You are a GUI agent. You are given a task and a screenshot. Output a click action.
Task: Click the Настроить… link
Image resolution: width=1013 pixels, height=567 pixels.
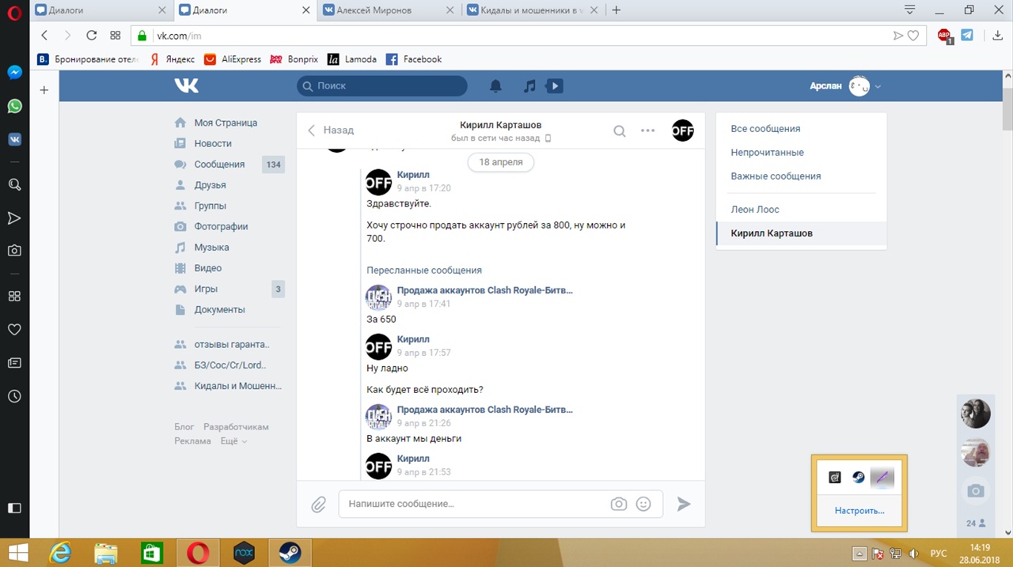[x=859, y=511]
